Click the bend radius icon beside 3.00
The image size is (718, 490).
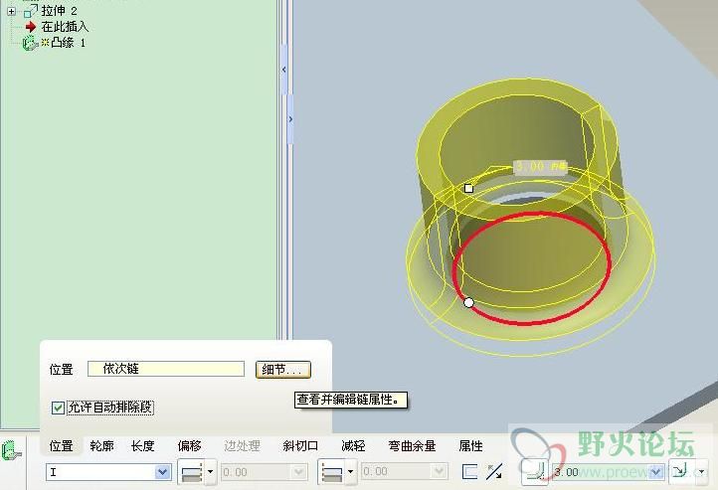[x=535, y=472]
